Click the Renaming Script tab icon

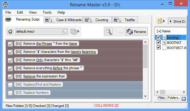tap(8, 19)
